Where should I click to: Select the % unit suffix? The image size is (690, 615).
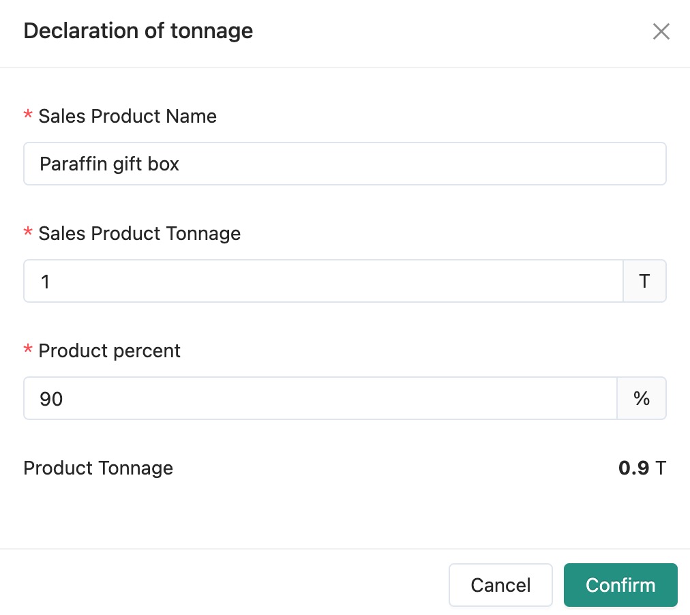pos(642,399)
